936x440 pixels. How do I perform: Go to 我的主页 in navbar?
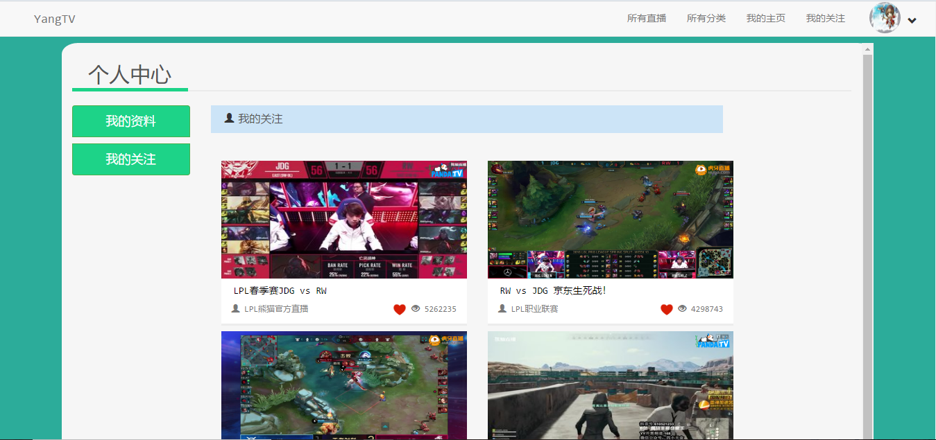pyautogui.click(x=766, y=18)
